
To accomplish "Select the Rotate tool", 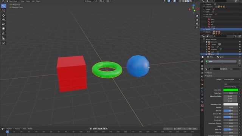I will pyautogui.click(x=3, y=20).
